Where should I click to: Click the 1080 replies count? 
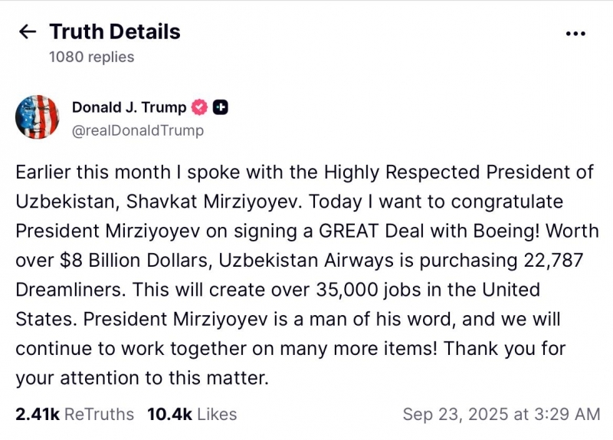91,57
